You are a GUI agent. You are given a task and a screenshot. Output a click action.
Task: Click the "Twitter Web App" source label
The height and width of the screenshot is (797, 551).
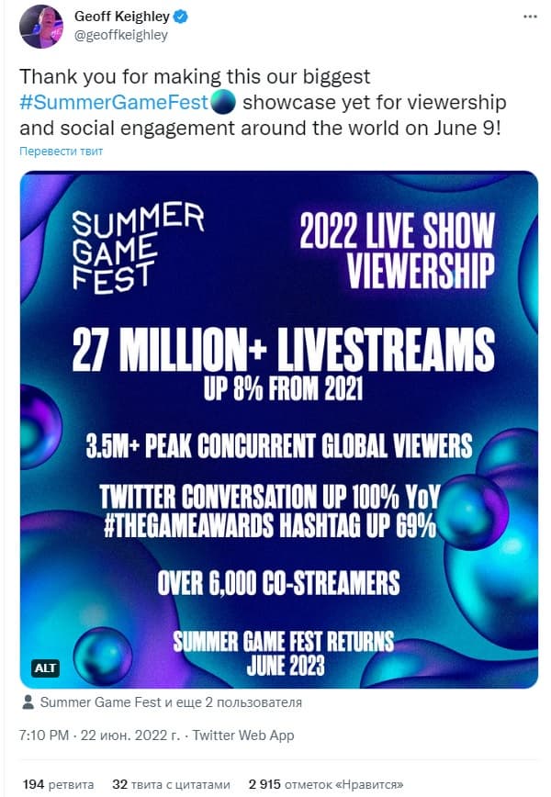point(244,735)
